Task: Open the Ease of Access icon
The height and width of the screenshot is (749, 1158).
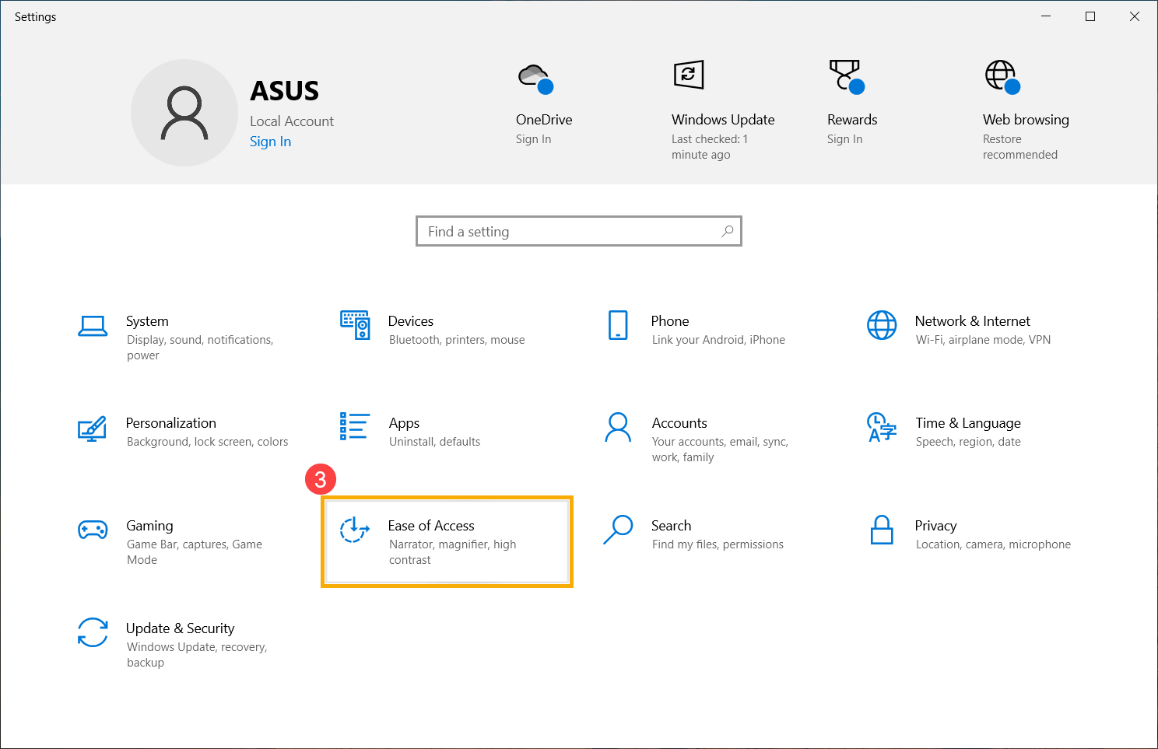Action: point(355,529)
